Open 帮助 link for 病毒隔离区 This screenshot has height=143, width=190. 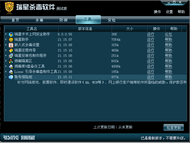click(168, 61)
